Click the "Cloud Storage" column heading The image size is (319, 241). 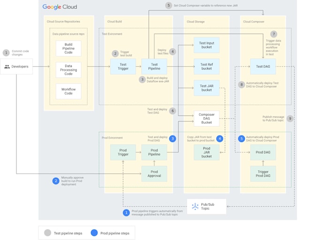(196, 22)
